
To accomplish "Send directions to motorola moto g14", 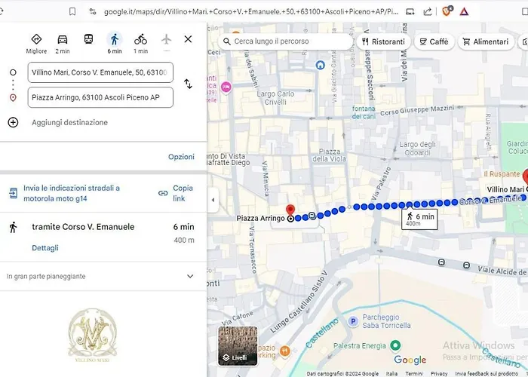I will click(x=65, y=193).
